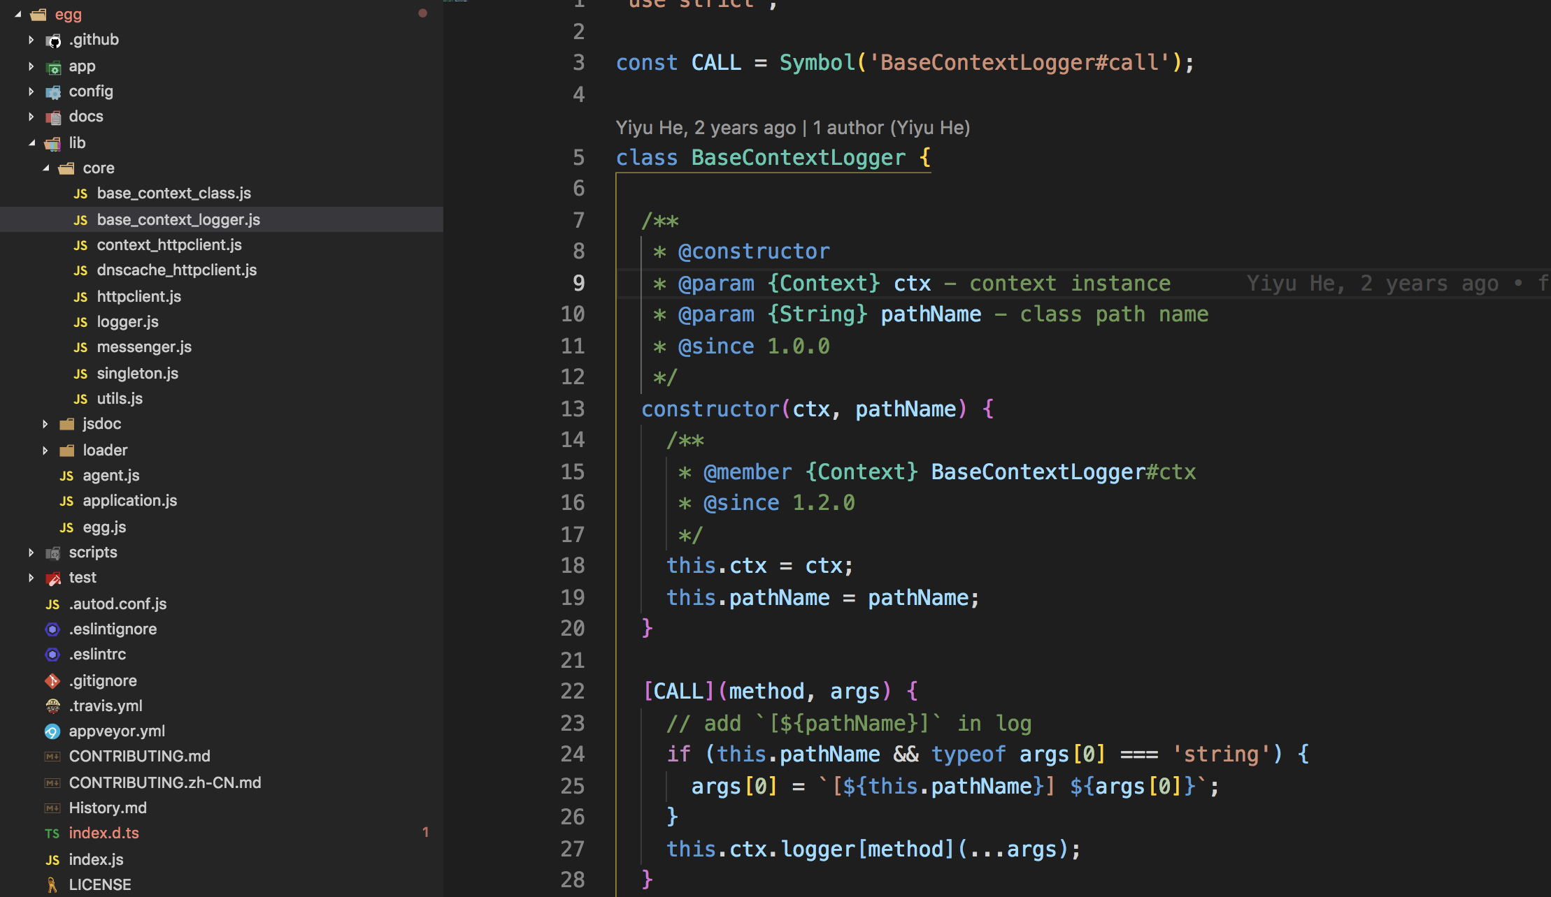
Task: Open application.js file
Action: pos(130,500)
